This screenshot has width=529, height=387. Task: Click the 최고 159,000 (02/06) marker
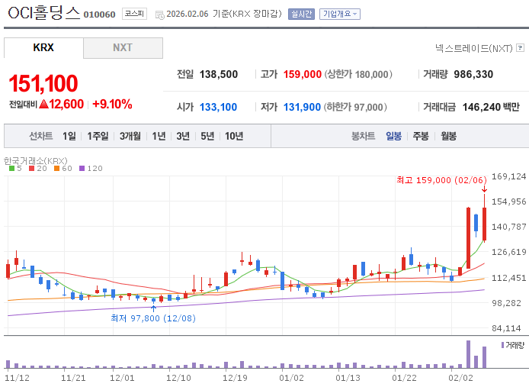pyautogui.click(x=441, y=180)
